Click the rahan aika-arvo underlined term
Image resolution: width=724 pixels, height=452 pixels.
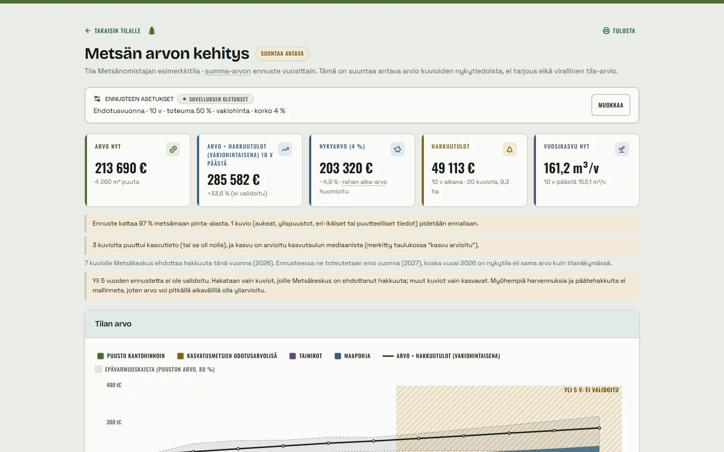(x=365, y=182)
